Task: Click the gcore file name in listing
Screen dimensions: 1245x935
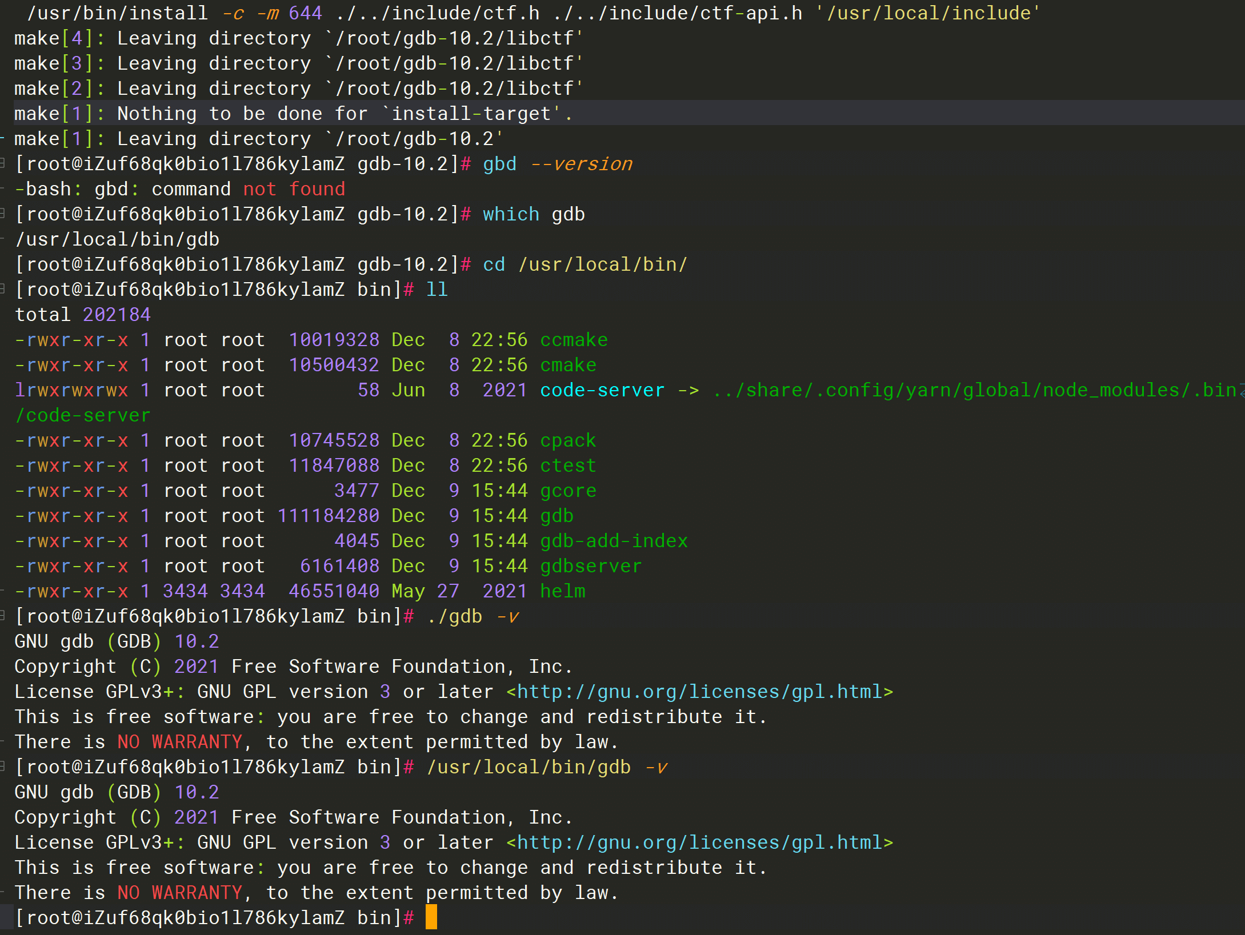Action: pos(568,491)
